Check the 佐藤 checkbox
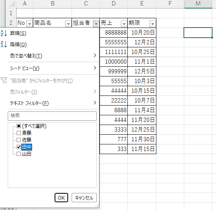The width and height of the screenshot is (216, 210). (19, 140)
